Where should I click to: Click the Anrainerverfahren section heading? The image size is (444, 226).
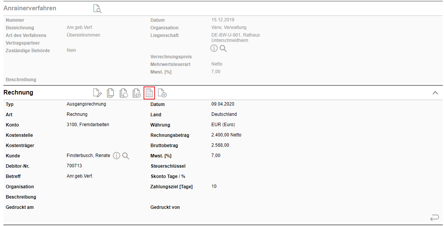point(30,8)
